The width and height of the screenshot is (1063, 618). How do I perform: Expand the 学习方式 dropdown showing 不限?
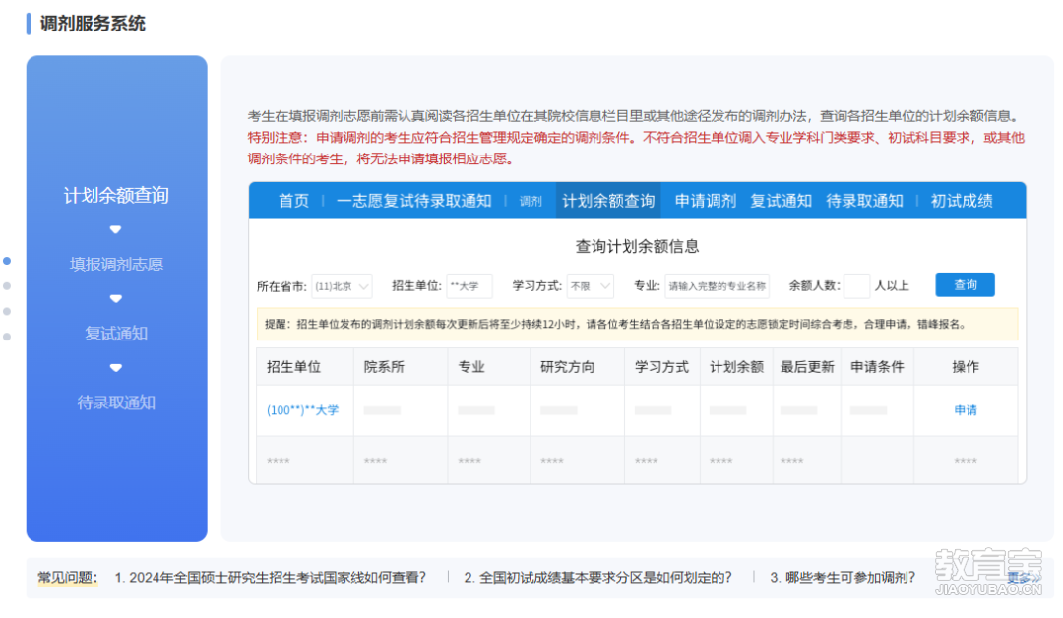click(591, 286)
